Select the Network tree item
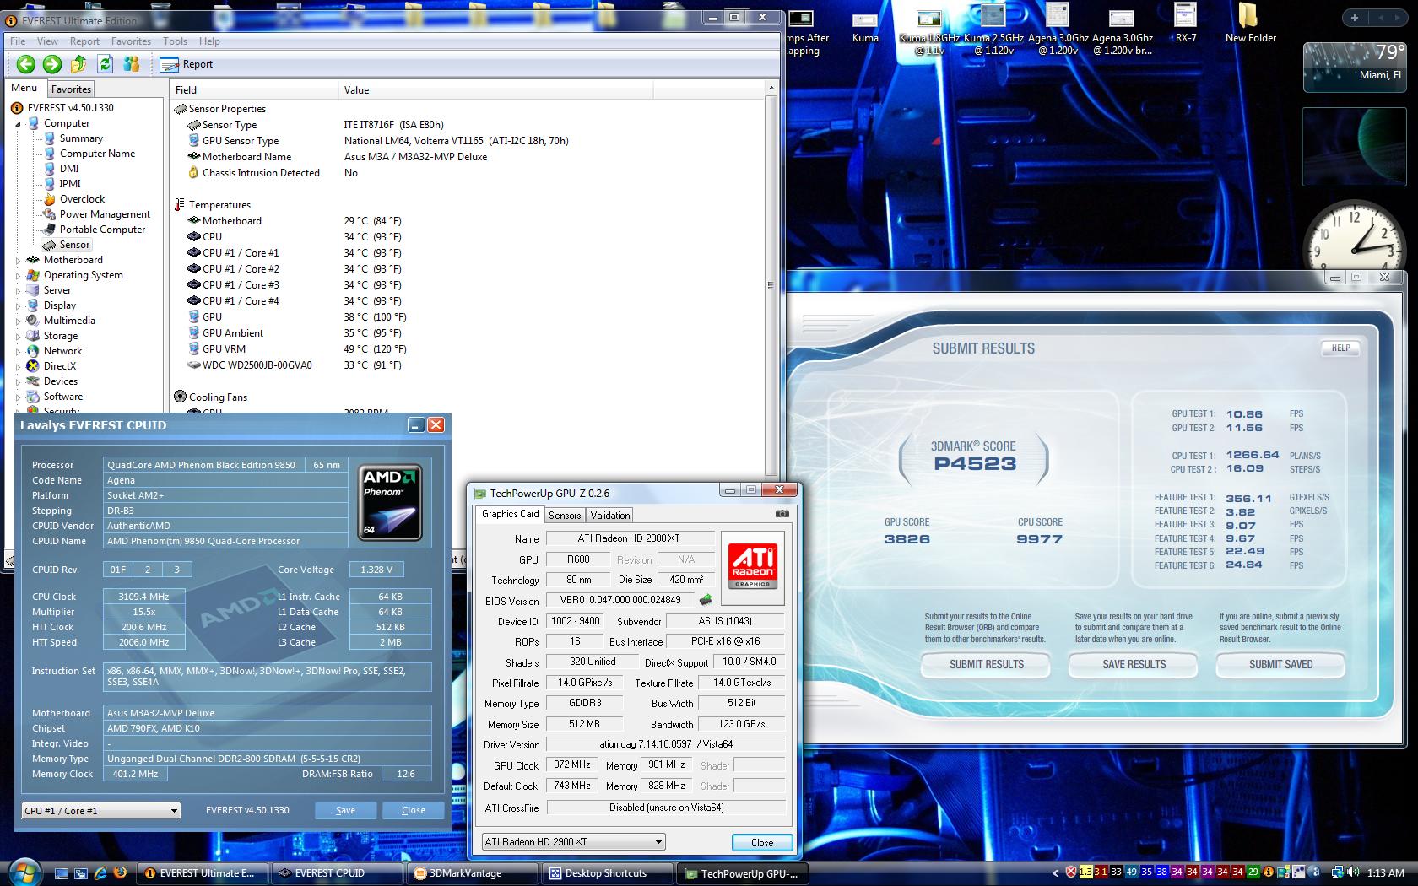This screenshot has height=886, width=1418. pyautogui.click(x=62, y=351)
